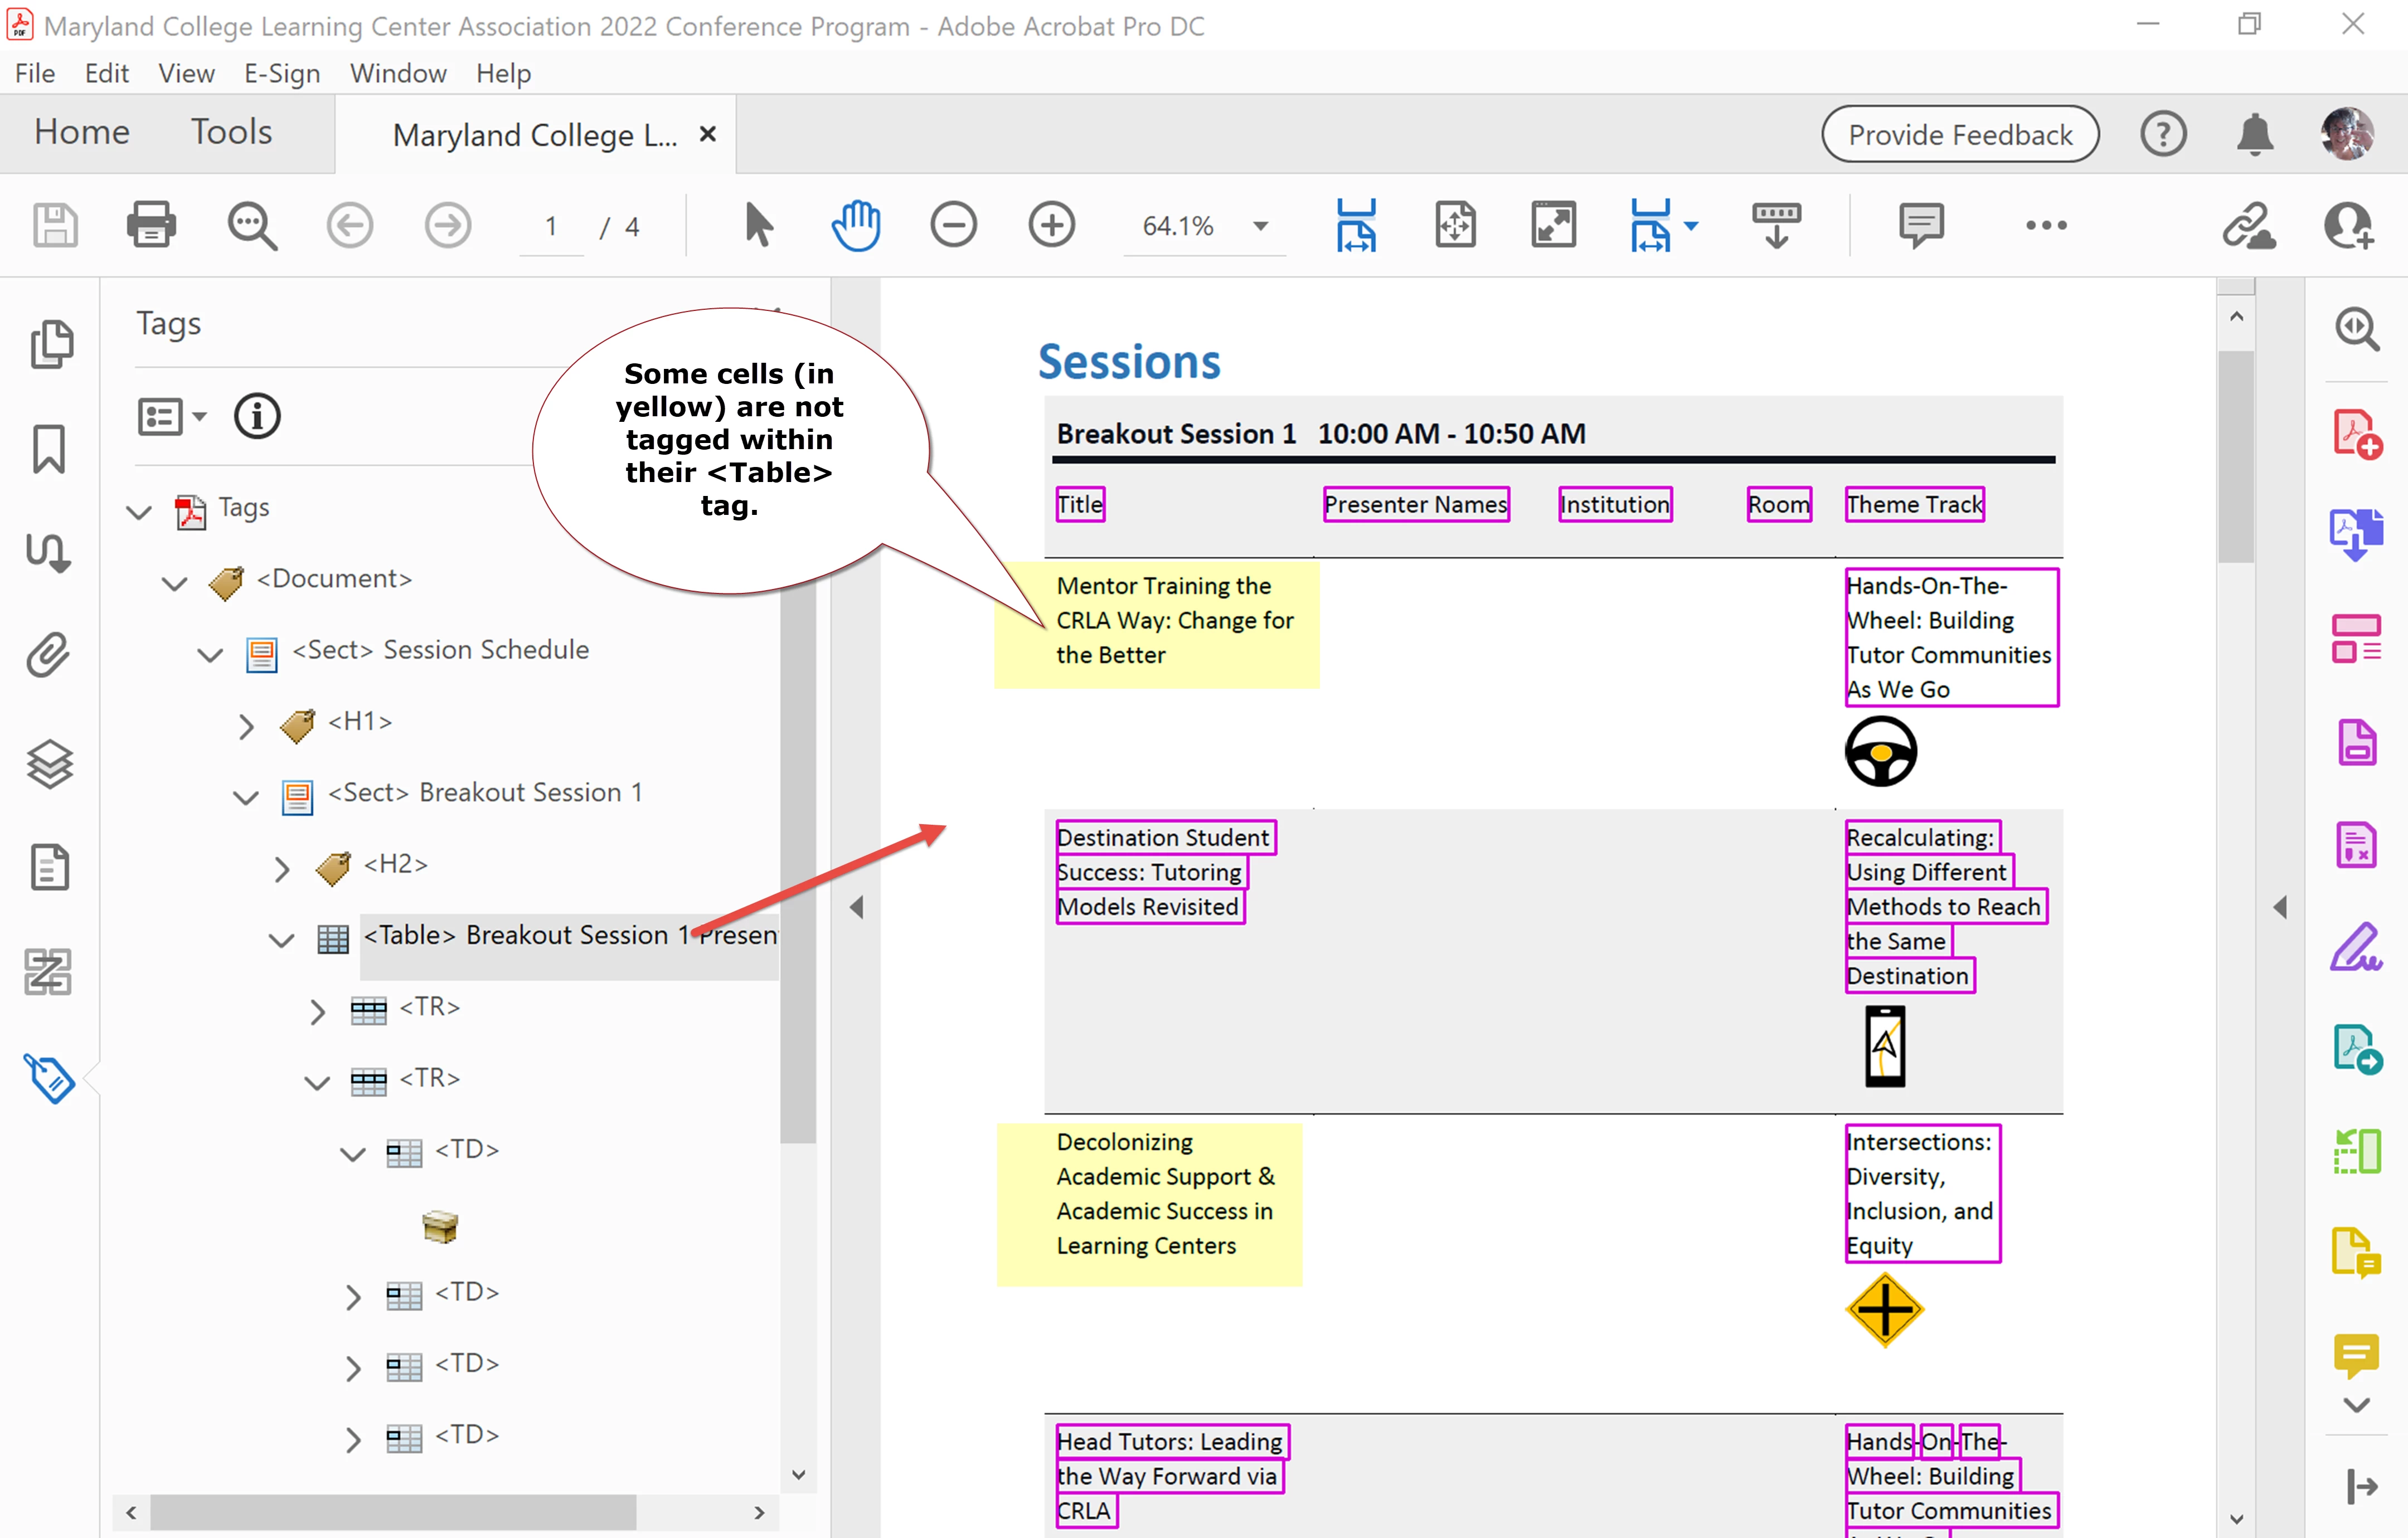Collapse the left navigation pane arrow
This screenshot has width=2408, height=1538.
click(x=856, y=907)
